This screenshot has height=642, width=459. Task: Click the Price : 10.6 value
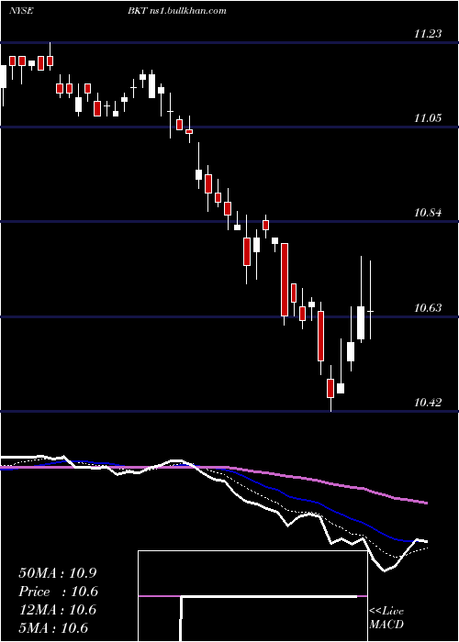point(58,592)
